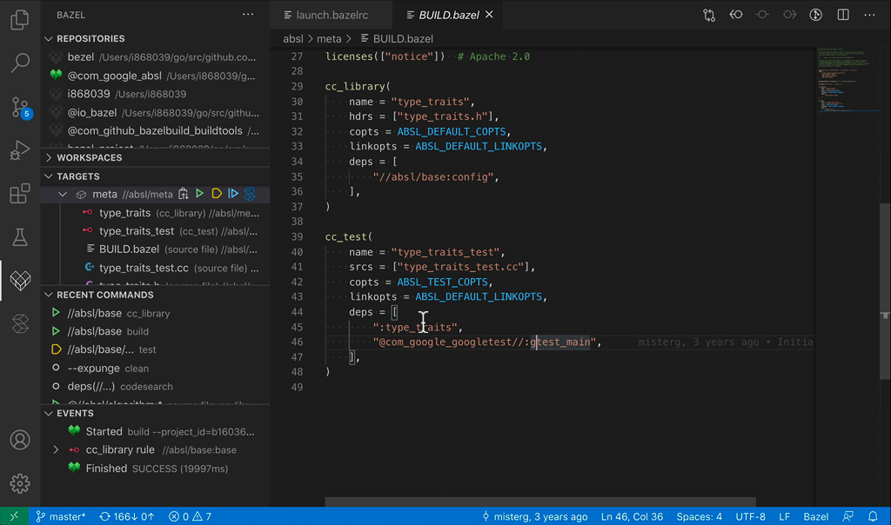The width and height of the screenshot is (891, 525).
Task: Open the Run and Debug view
Action: 20,150
